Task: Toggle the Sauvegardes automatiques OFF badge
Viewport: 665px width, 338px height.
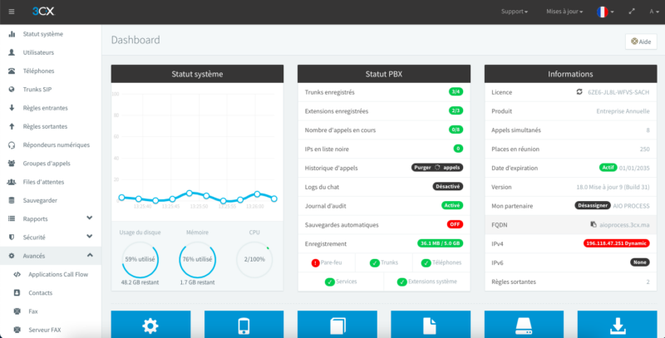Action: tap(455, 224)
